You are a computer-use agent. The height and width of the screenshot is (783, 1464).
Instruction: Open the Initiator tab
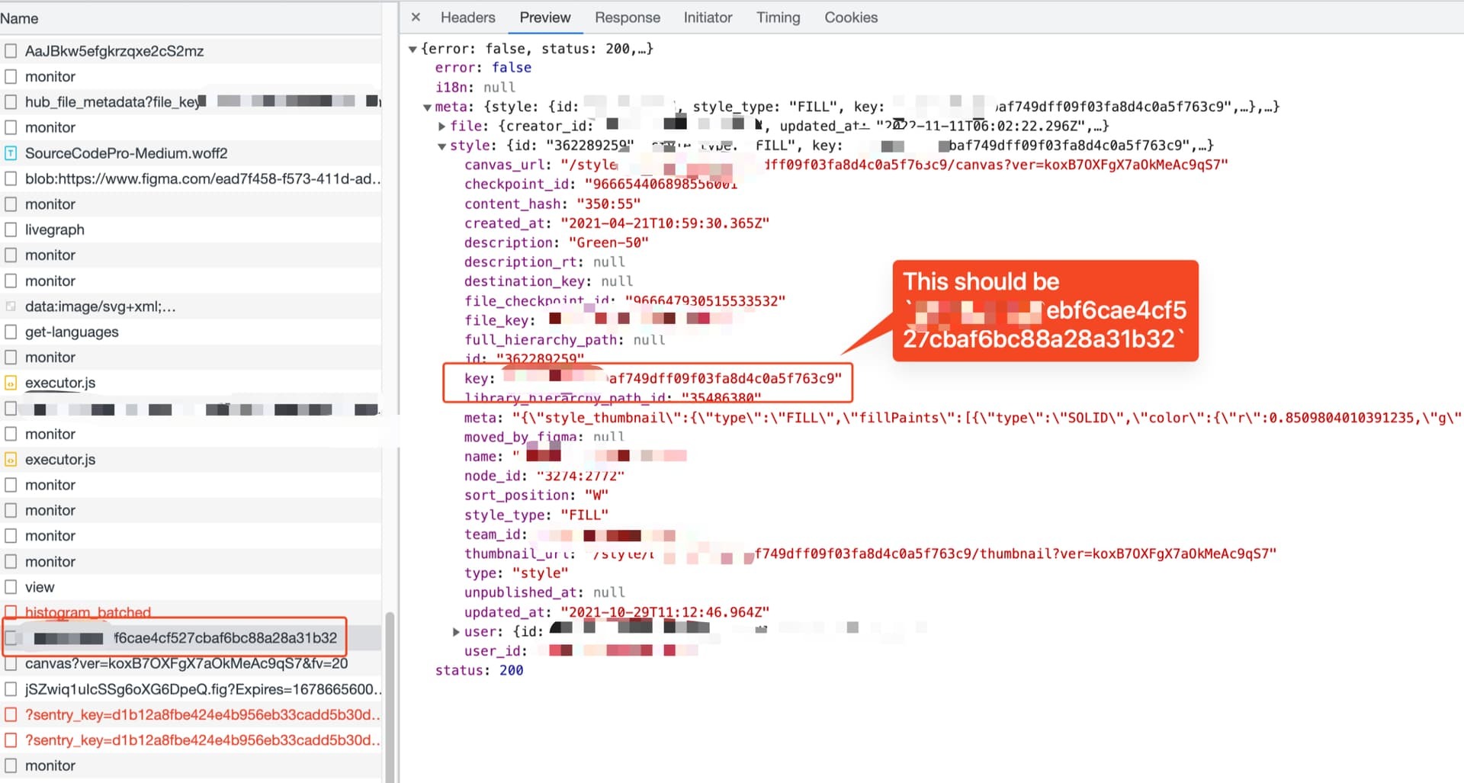pyautogui.click(x=708, y=17)
